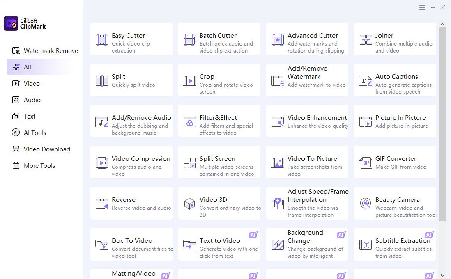This screenshot has height=279, width=451.
Task: Open the Text to Video tool
Action: coord(219,245)
